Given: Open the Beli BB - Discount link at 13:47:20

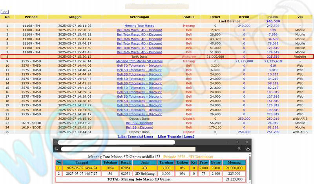Looking at the screenshot, I should 139,123.
